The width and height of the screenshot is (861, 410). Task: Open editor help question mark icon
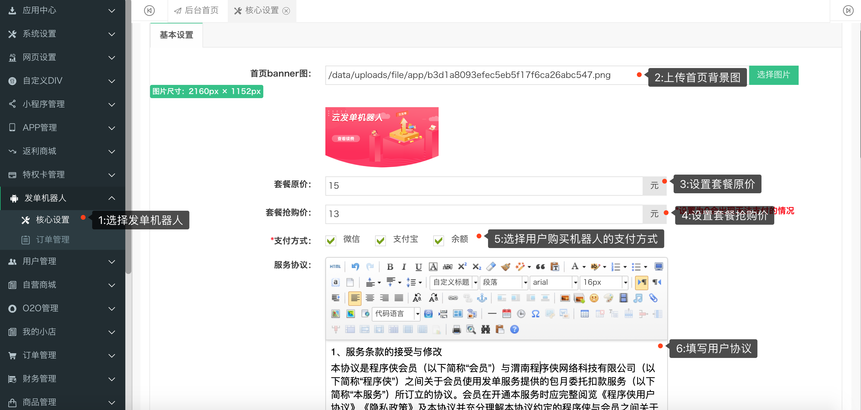point(514,330)
